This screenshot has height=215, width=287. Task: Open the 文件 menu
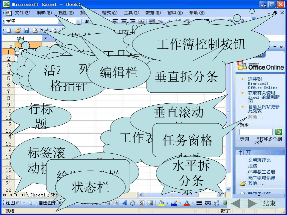(22, 13)
